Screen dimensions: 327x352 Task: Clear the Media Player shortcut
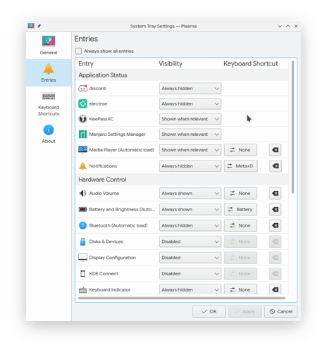275,150
